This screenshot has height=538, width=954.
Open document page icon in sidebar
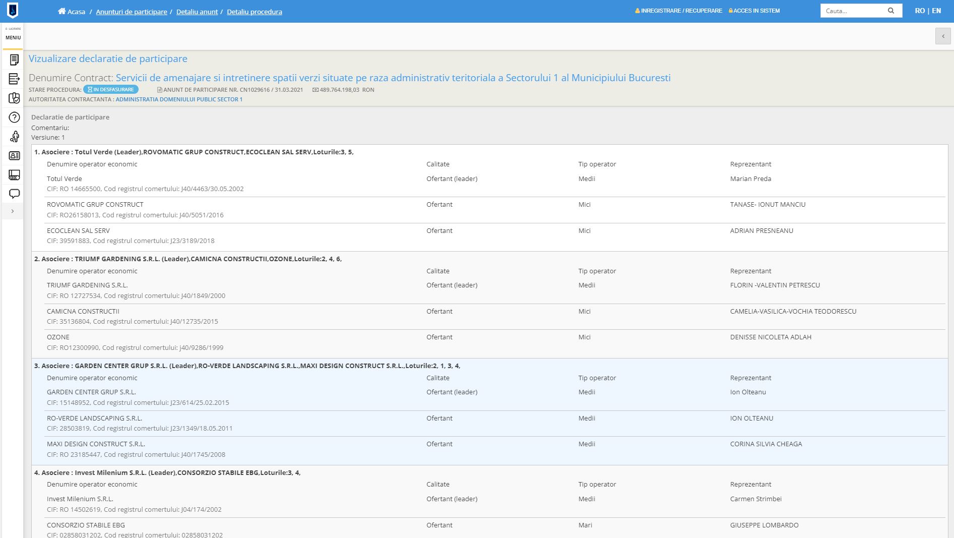pyautogui.click(x=14, y=60)
